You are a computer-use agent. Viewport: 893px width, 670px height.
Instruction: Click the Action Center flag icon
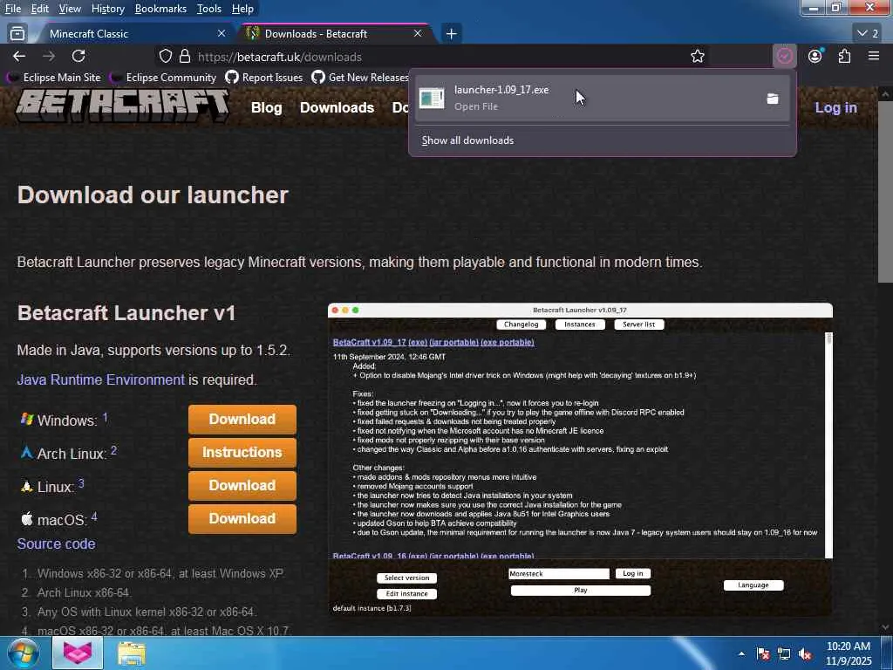coord(763,653)
